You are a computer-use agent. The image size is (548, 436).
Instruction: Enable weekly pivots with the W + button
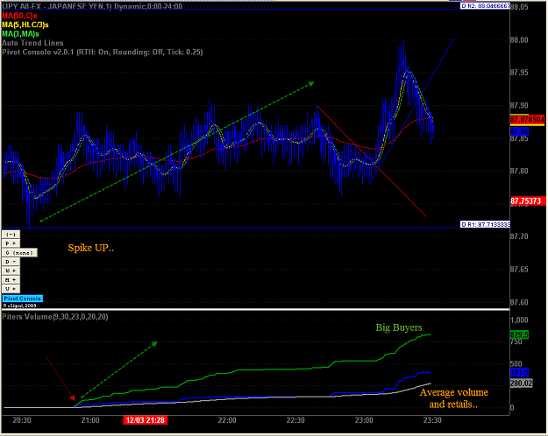11,271
